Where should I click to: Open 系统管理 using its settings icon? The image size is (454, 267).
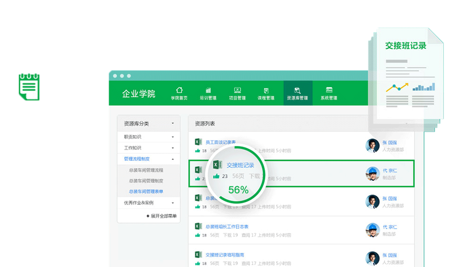point(329,90)
